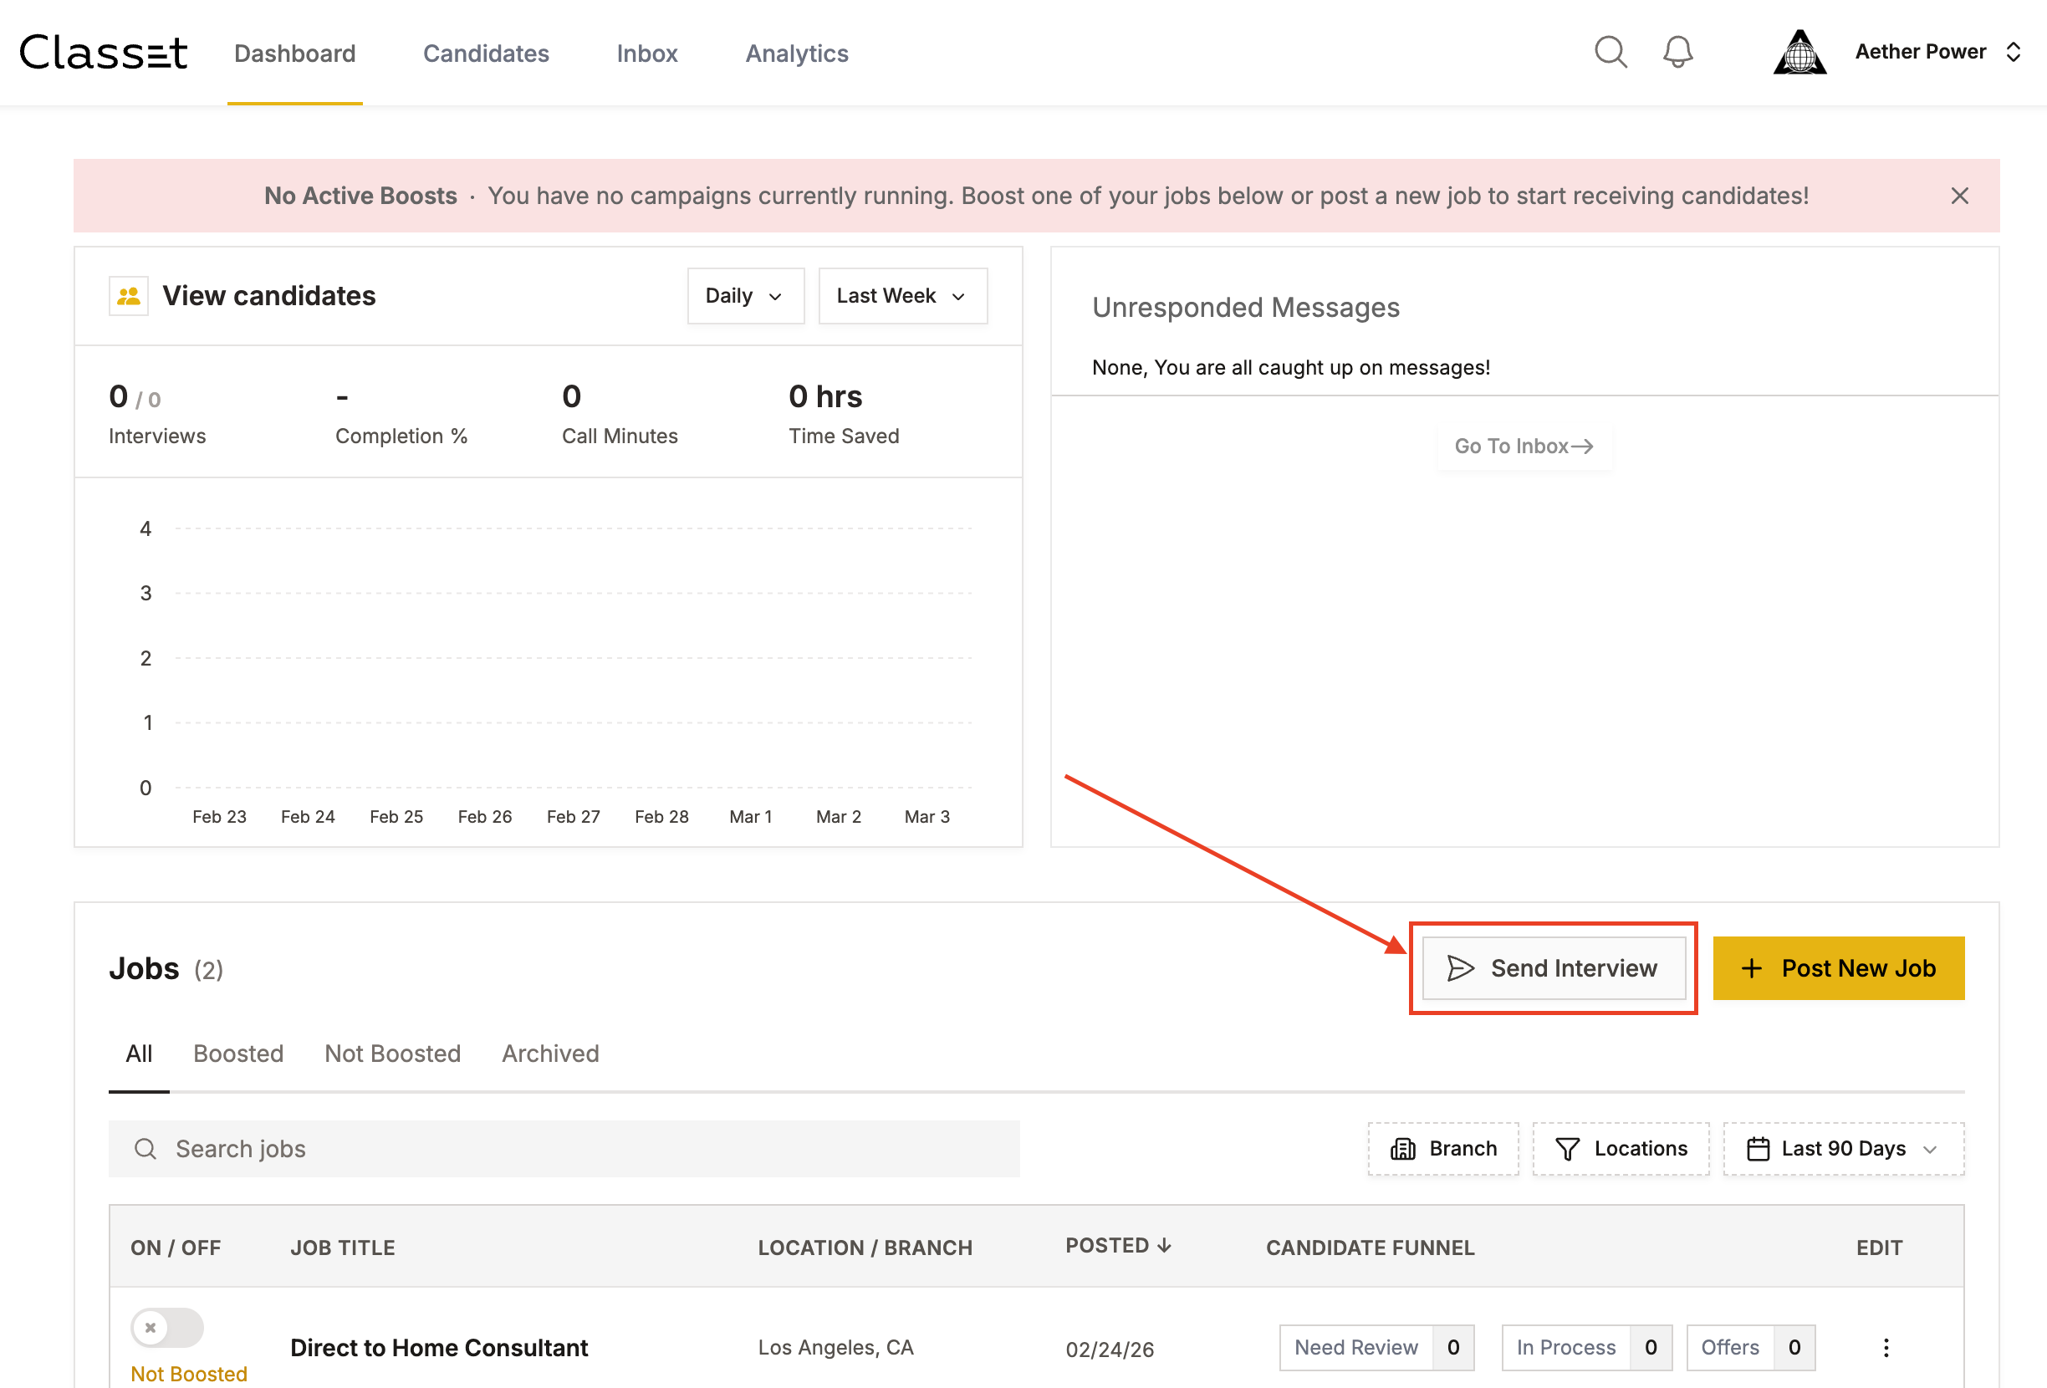Image resolution: width=2047 pixels, height=1388 pixels.
Task: Click the View candidates people icon
Action: pyautogui.click(x=129, y=296)
